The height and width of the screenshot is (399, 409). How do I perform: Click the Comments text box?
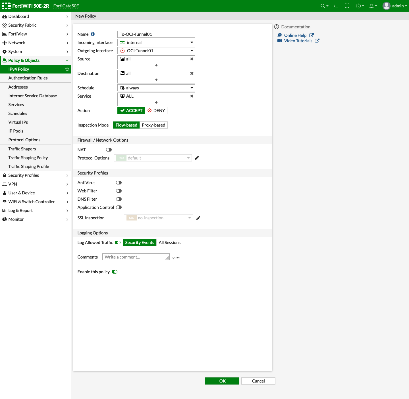click(136, 257)
